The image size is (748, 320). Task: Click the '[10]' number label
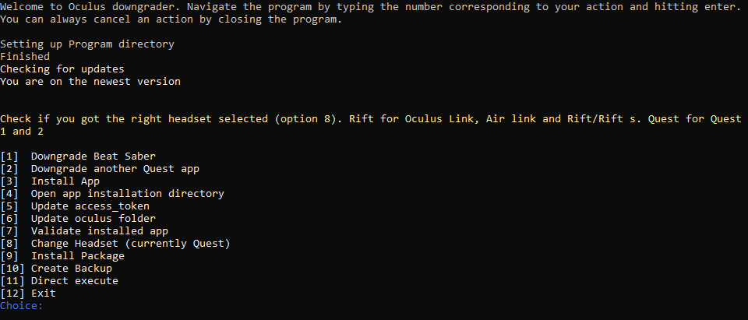click(12, 269)
